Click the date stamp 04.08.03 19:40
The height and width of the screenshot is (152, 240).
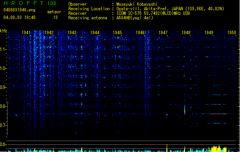(x=19, y=17)
